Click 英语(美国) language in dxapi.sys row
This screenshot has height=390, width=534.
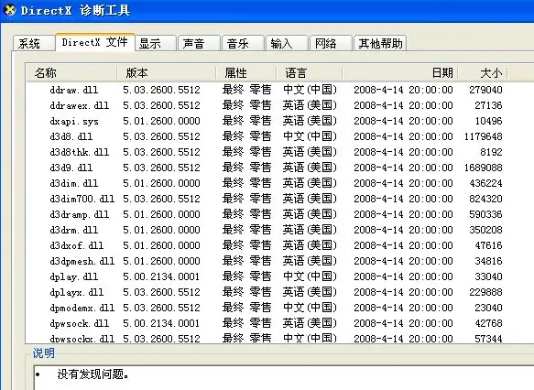pyautogui.click(x=310, y=121)
